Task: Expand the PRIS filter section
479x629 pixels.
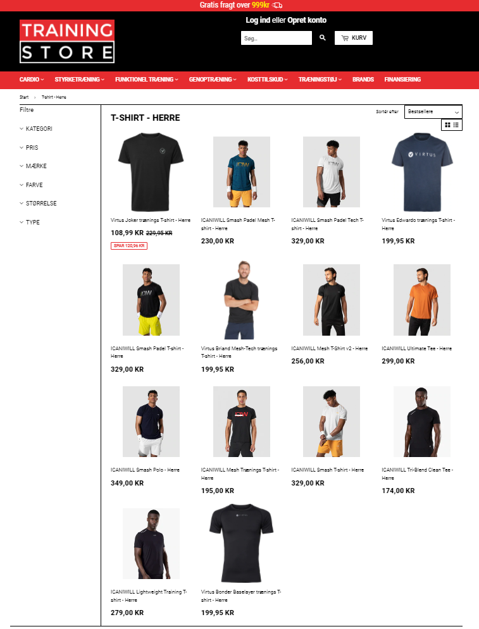Action: point(29,148)
